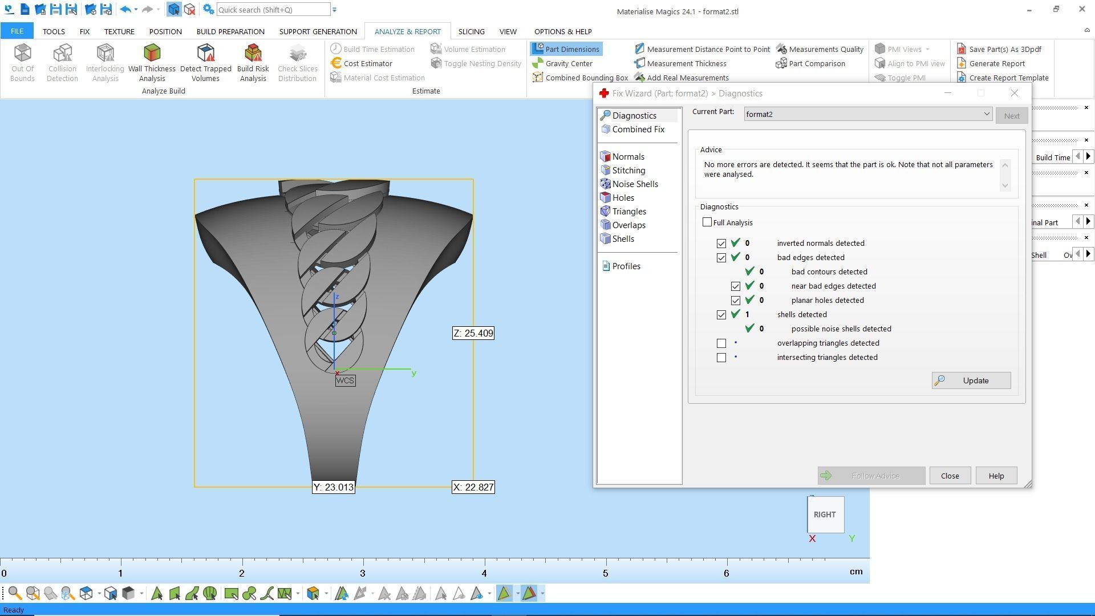
Task: Switch to SUPPORT GENERATION ribbon tab
Action: pyautogui.click(x=318, y=31)
